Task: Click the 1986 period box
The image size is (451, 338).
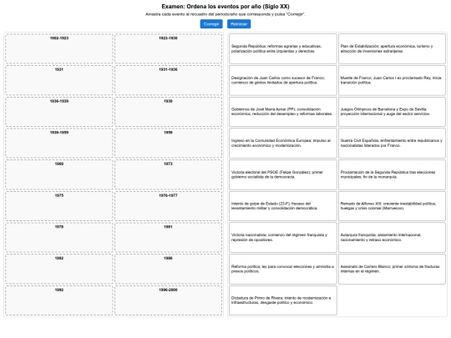Action: (168, 269)
